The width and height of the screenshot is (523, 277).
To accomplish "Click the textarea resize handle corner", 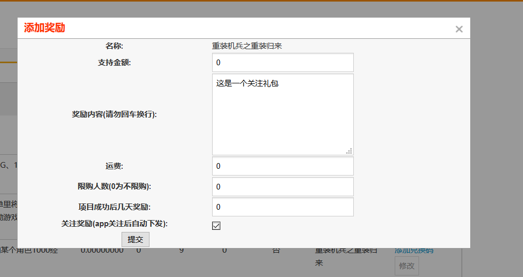I will (x=349, y=151).
